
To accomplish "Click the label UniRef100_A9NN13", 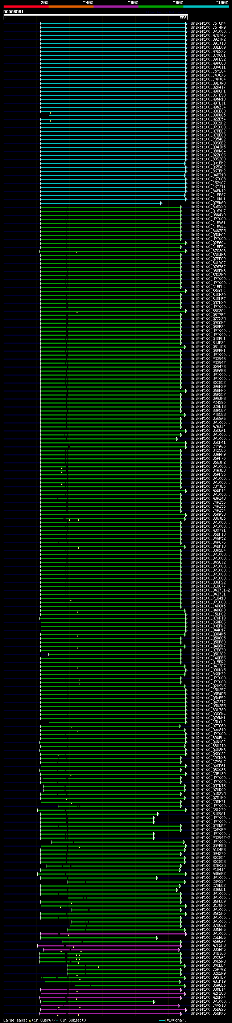I will 208,99.
